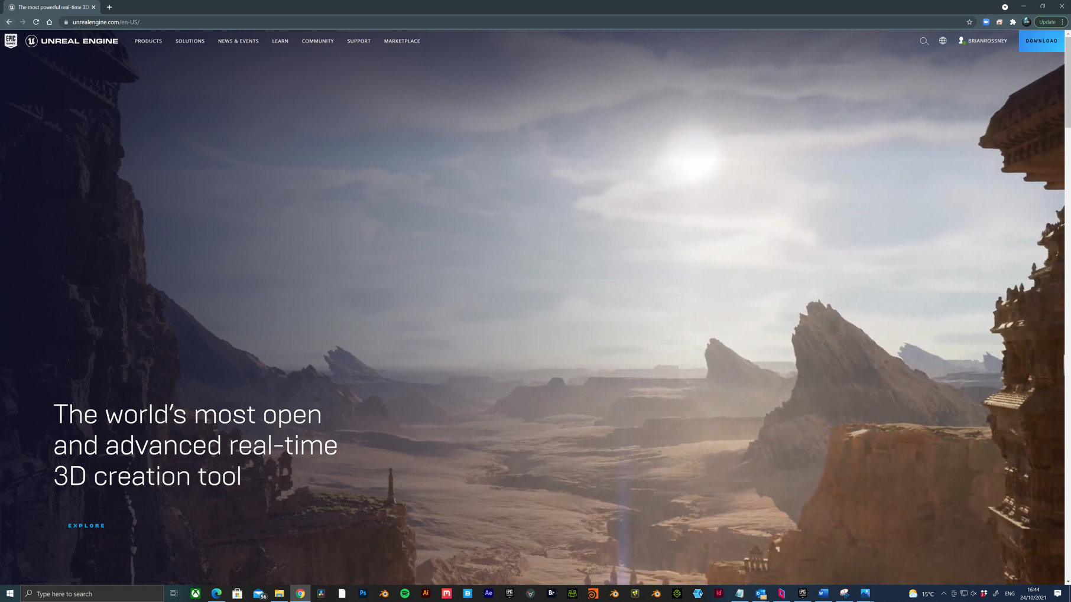Open the LEARN menu

coord(280,41)
